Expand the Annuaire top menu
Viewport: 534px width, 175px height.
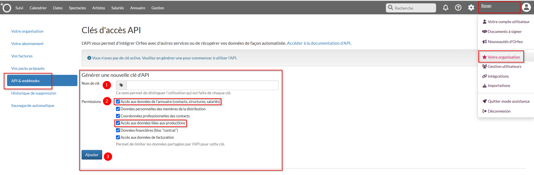[138, 8]
